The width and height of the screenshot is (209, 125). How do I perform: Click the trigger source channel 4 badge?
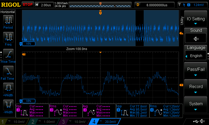point(189,5)
